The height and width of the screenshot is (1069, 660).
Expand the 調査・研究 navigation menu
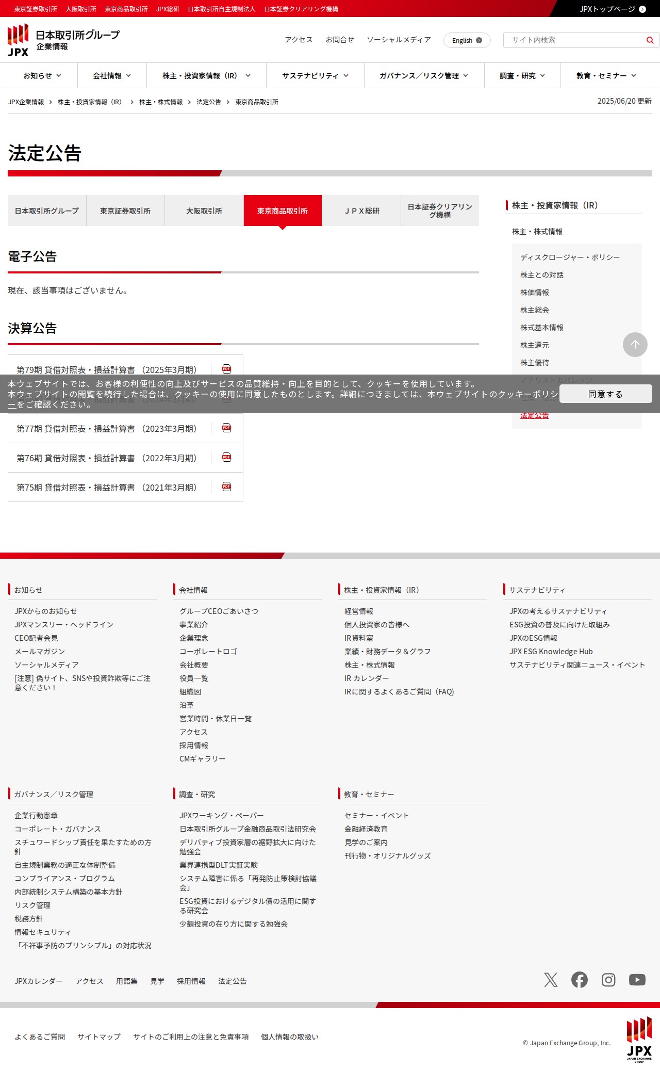point(522,76)
